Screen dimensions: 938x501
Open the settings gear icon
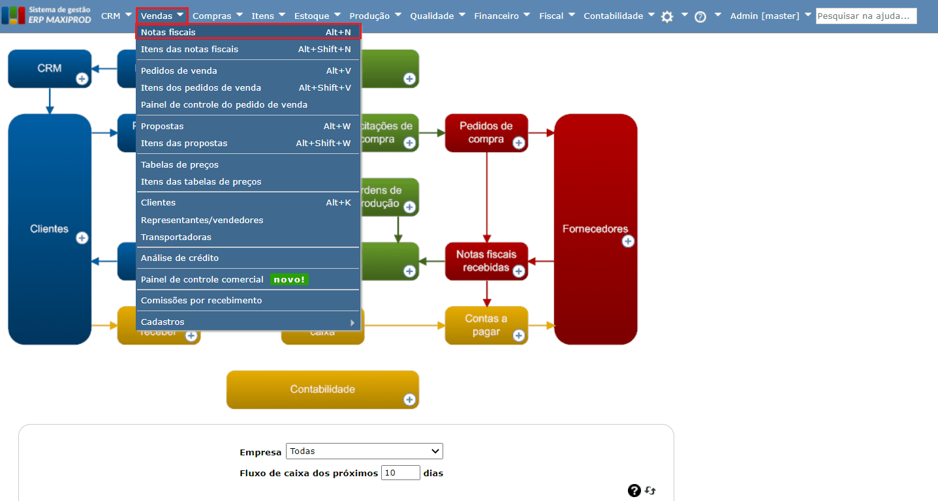[667, 16]
